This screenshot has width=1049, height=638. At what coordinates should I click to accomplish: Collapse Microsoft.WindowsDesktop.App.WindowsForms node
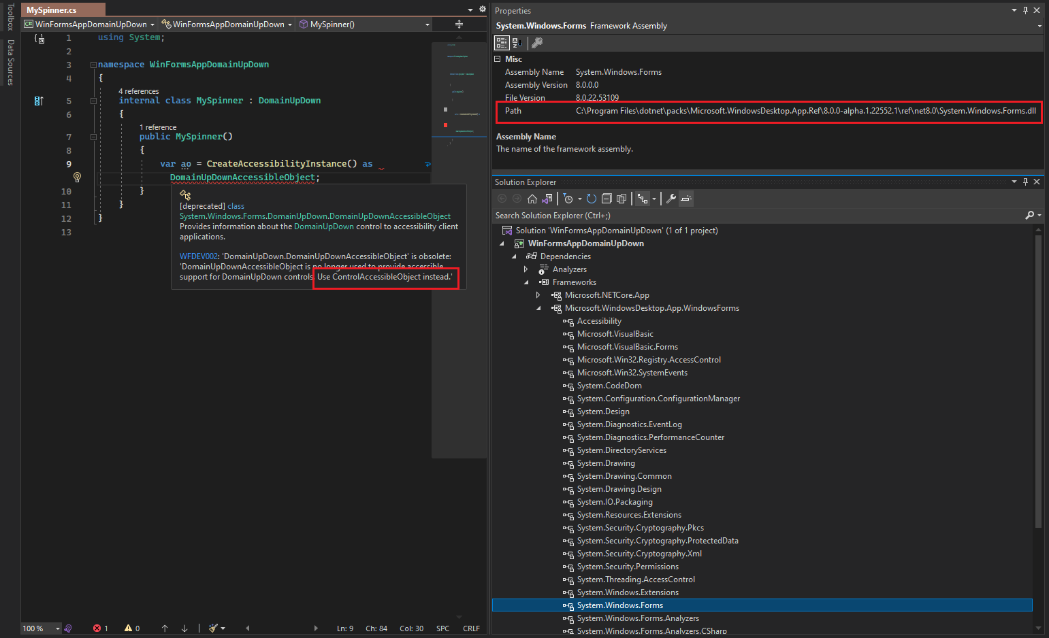(538, 308)
